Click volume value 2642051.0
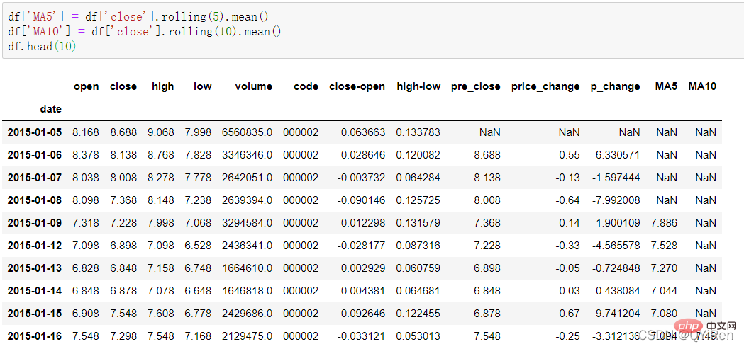This screenshot has width=744, height=349. click(247, 178)
